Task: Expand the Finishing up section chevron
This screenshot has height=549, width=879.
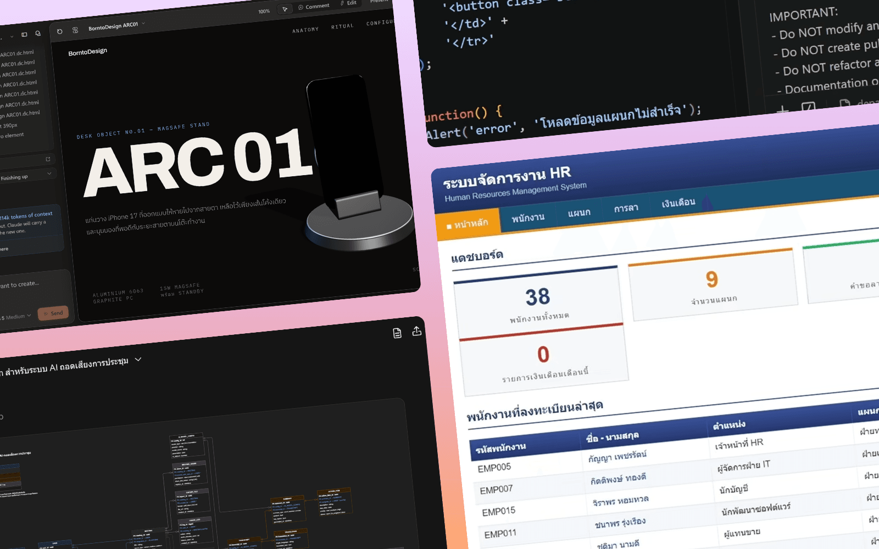Action: tap(49, 173)
